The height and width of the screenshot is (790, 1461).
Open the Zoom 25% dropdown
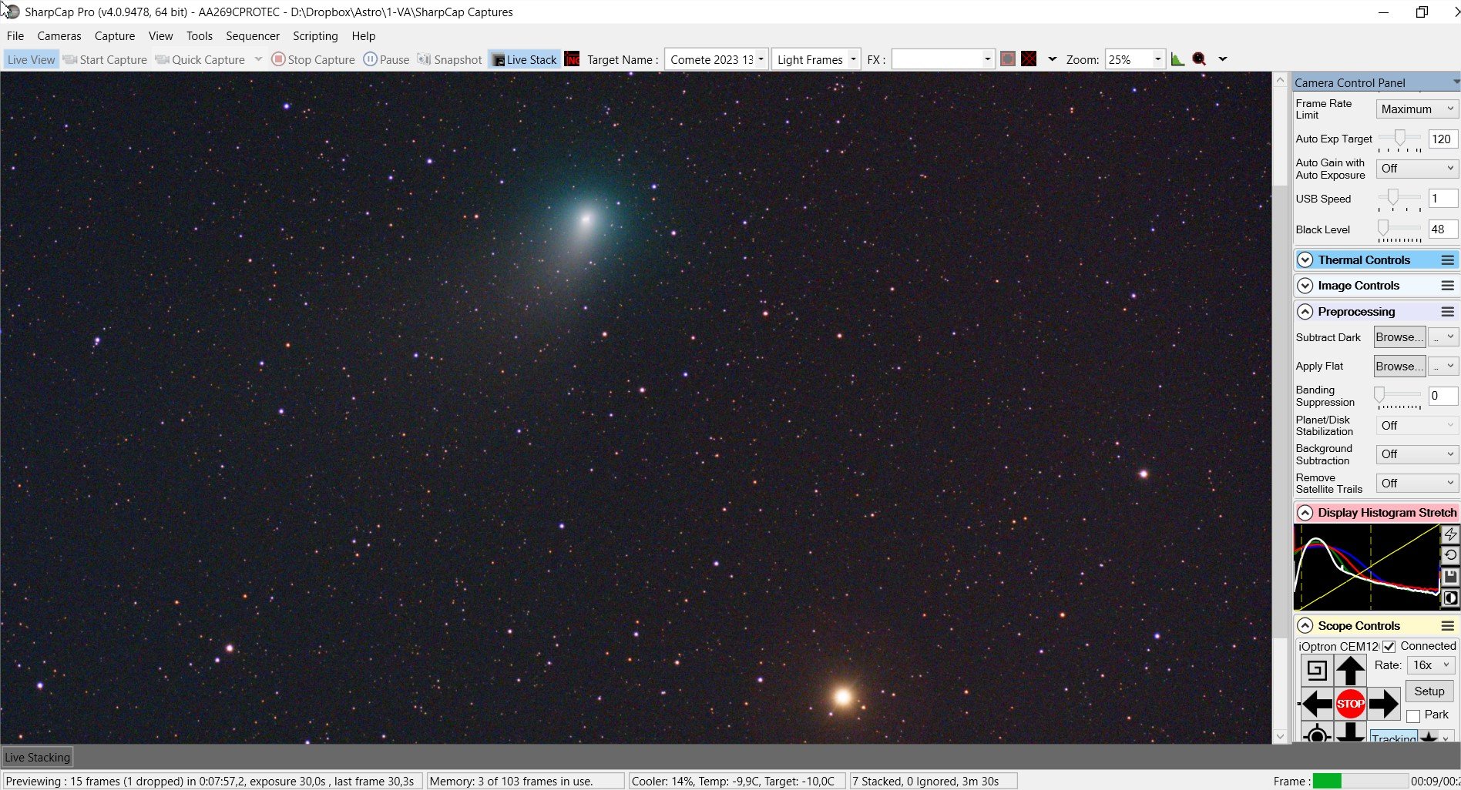(x=1157, y=59)
